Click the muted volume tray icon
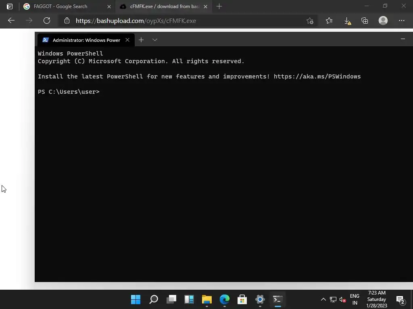Screen dimensions: 413x309 (342, 299)
